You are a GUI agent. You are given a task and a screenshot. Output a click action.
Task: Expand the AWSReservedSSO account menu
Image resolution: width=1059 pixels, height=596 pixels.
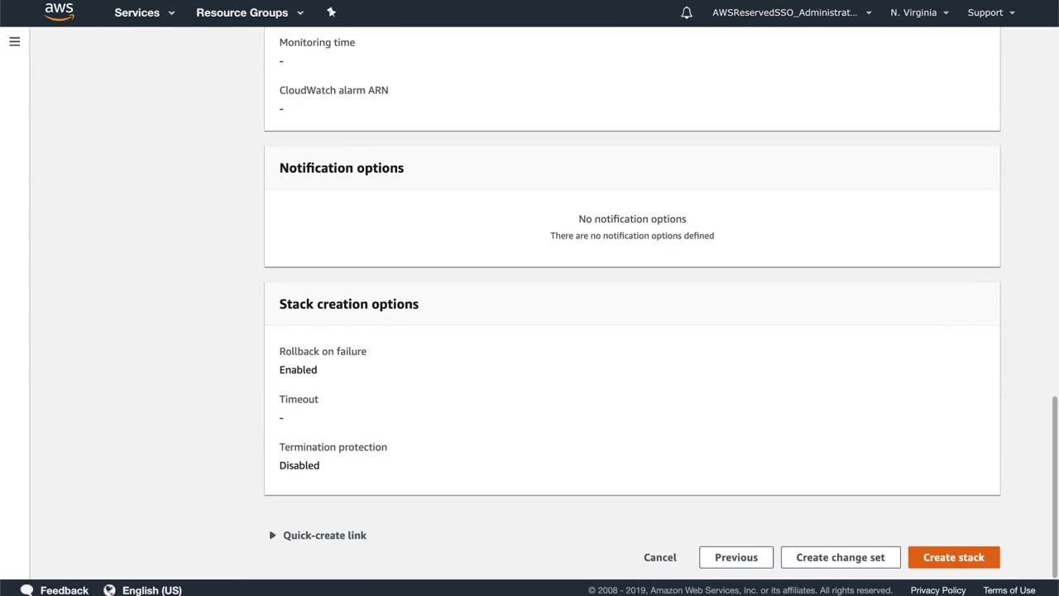pos(792,12)
